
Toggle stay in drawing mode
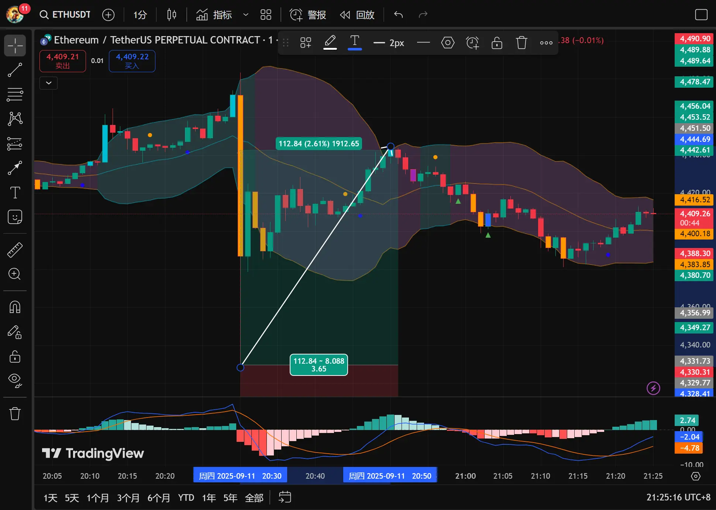[15, 332]
